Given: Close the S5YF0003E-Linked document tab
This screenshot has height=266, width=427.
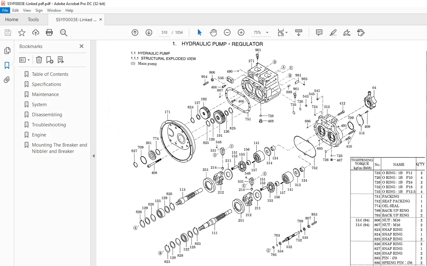Looking at the screenshot, I should [x=101, y=19].
